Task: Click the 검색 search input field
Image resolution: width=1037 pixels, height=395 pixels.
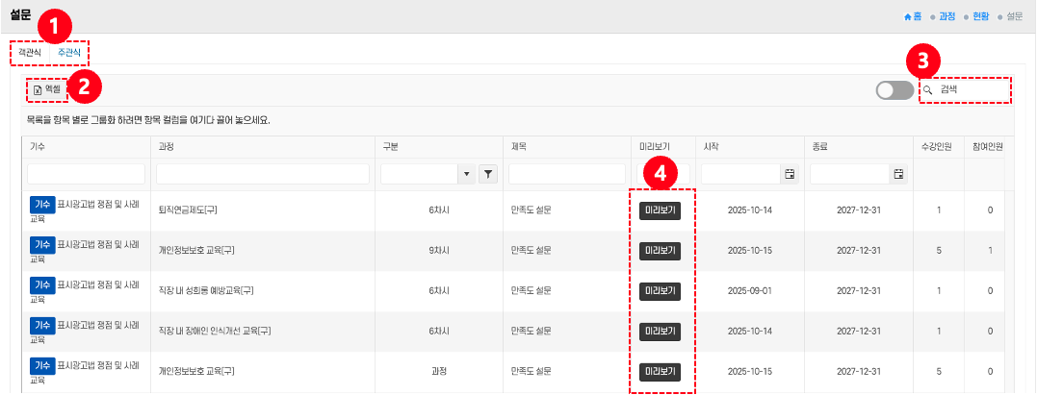Action: (972, 90)
